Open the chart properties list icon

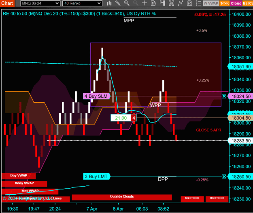click(198, 3)
